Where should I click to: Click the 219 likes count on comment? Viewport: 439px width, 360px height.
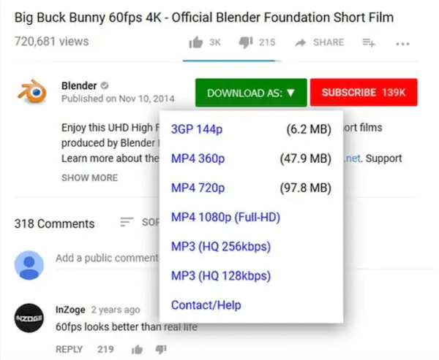(x=105, y=349)
